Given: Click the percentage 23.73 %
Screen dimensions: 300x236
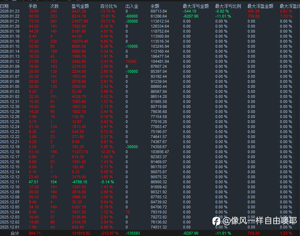Looking at the screenshot, I should 108,21.
